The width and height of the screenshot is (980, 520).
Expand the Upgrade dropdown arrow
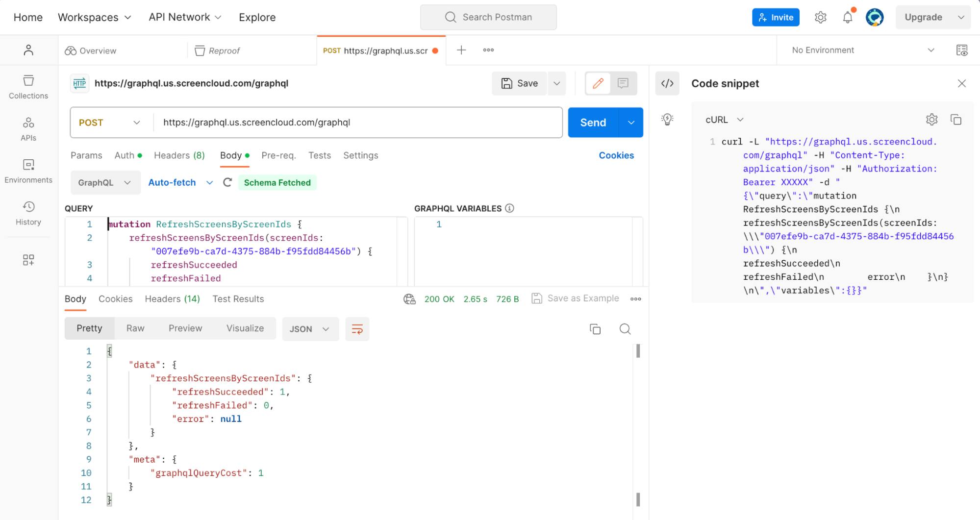(x=961, y=17)
